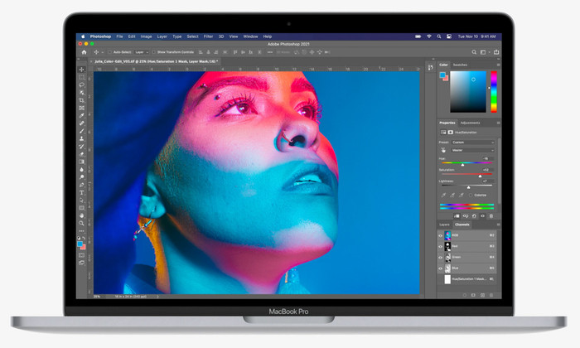Select the Blue channel row
Viewport: 580px width, 348px height.
pos(468,268)
